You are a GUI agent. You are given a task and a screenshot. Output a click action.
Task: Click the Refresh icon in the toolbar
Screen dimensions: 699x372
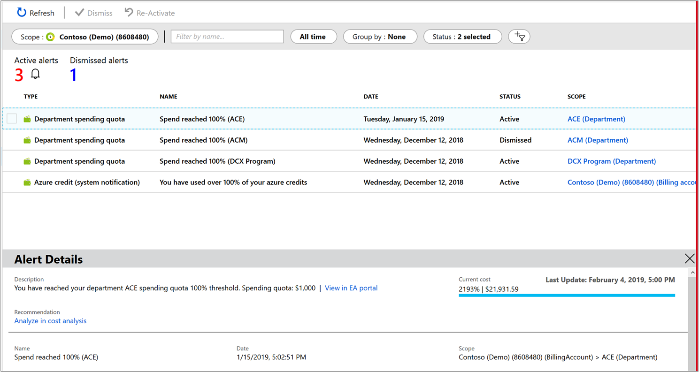[x=21, y=13]
